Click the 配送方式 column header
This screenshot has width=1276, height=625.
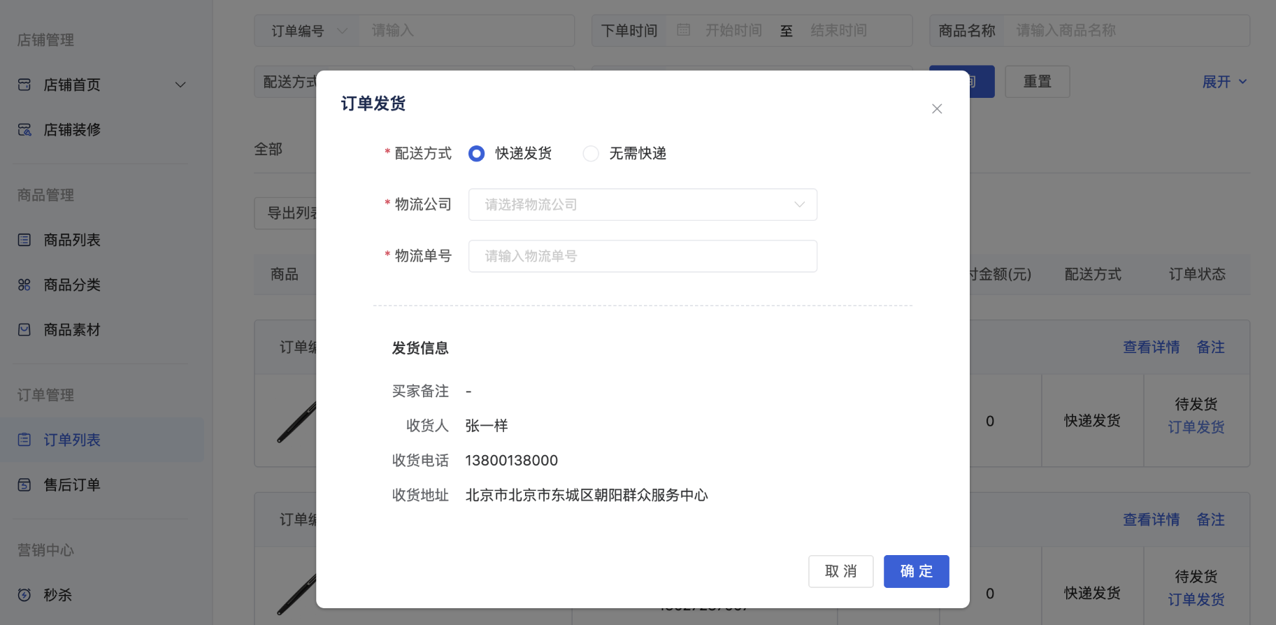(1093, 274)
